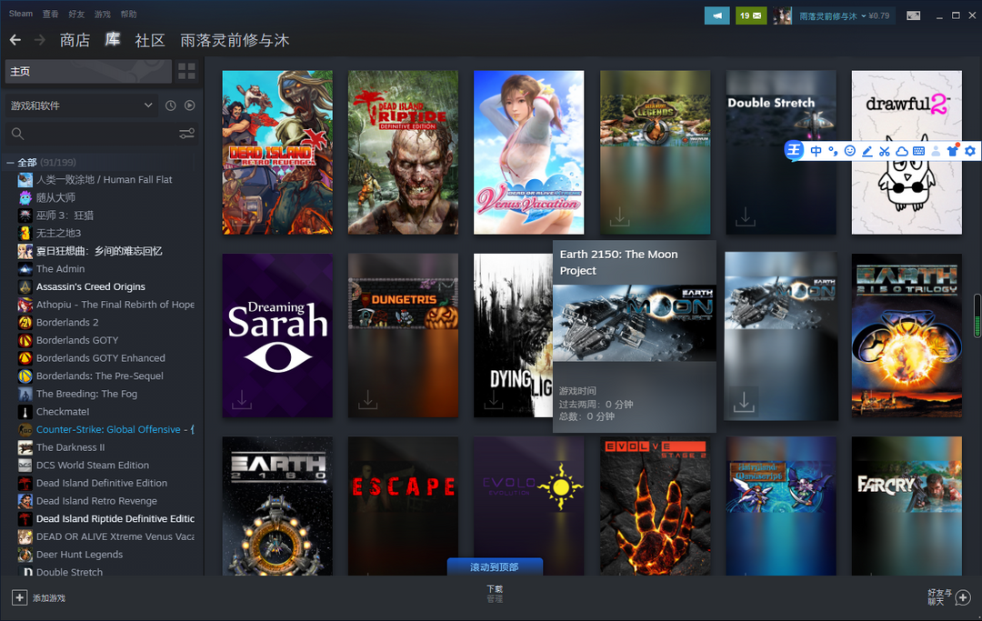Switch to the 商店 tab

pos(75,40)
